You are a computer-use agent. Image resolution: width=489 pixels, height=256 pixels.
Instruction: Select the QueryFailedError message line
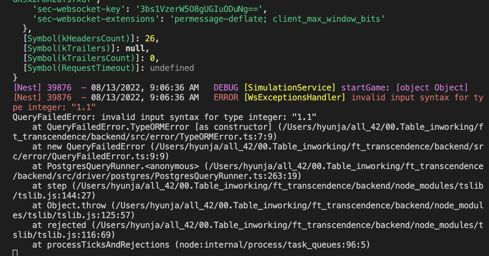pos(164,117)
